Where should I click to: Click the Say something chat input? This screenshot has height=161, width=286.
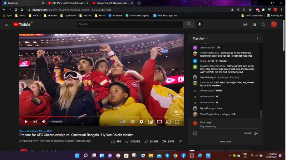click(x=229, y=126)
